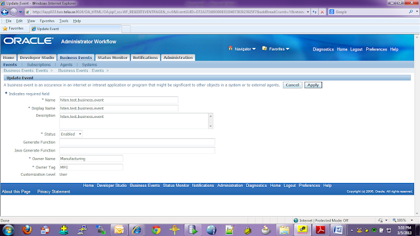Open the Agents subtab
The width and height of the screenshot is (420, 236).
tap(66, 65)
